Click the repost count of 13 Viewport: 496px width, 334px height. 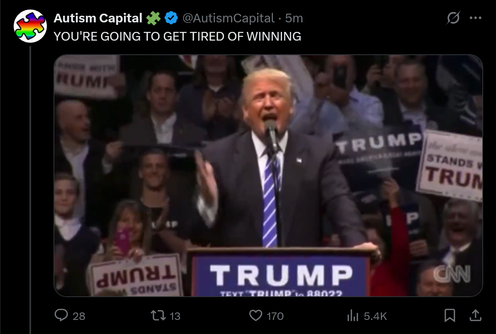point(175,316)
